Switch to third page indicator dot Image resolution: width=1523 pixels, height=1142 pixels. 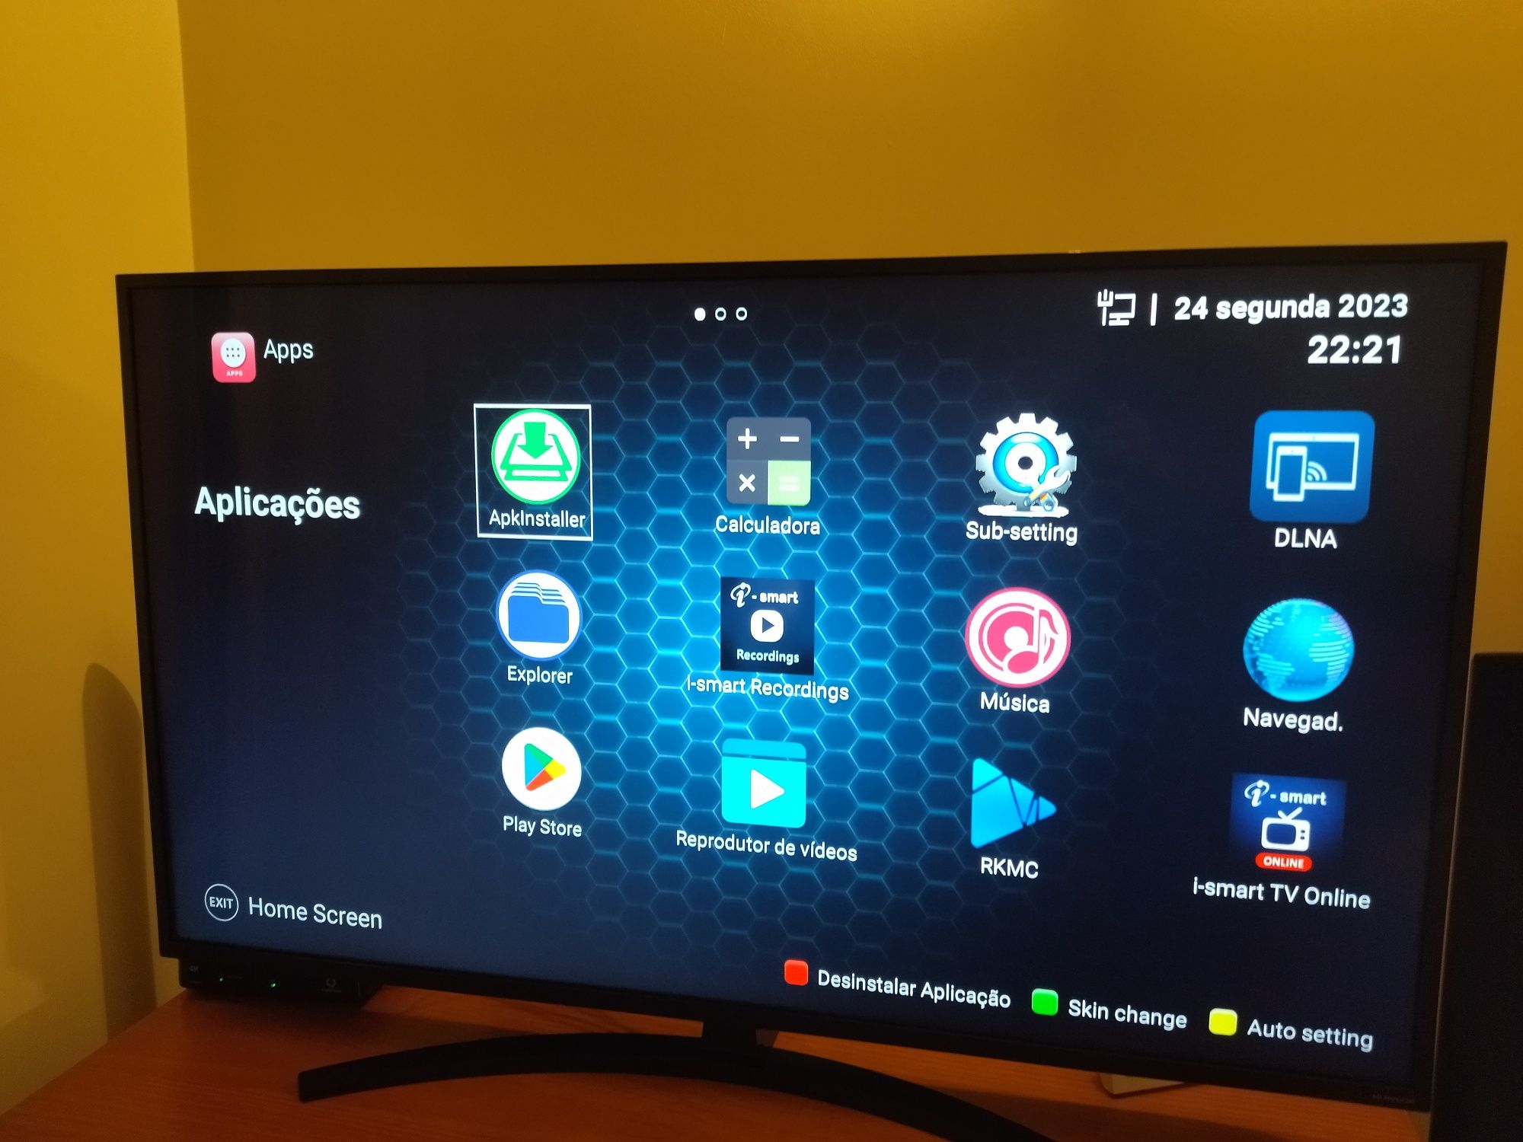(743, 312)
